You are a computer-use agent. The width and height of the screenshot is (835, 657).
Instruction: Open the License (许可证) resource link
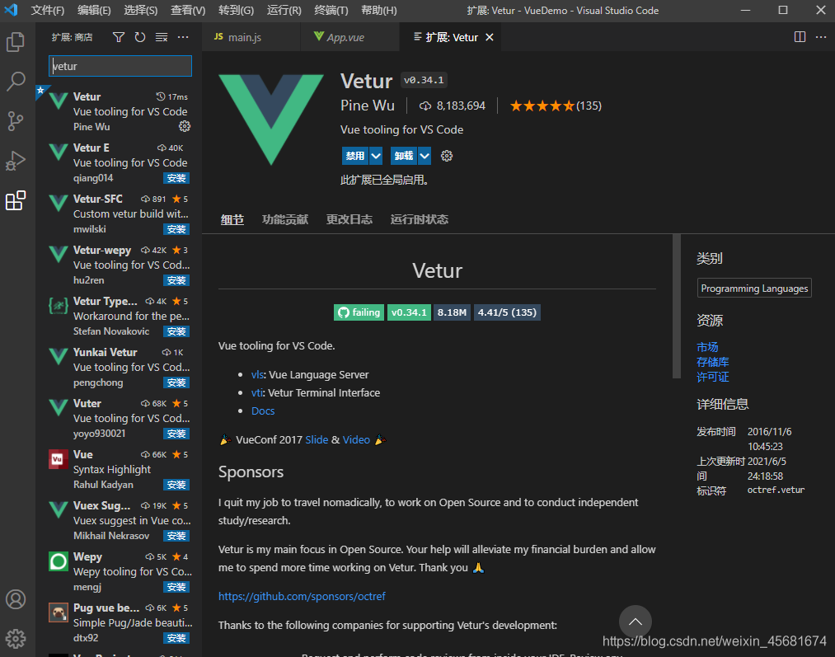pos(712,377)
